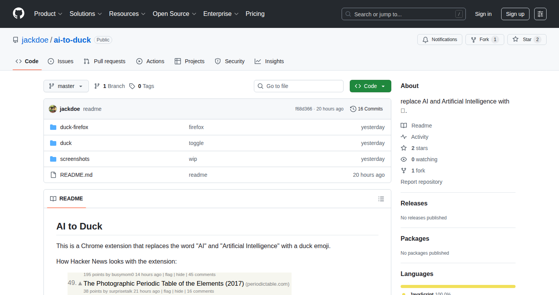Click the 'wip' commit message
The width and height of the screenshot is (559, 295).
193,159
